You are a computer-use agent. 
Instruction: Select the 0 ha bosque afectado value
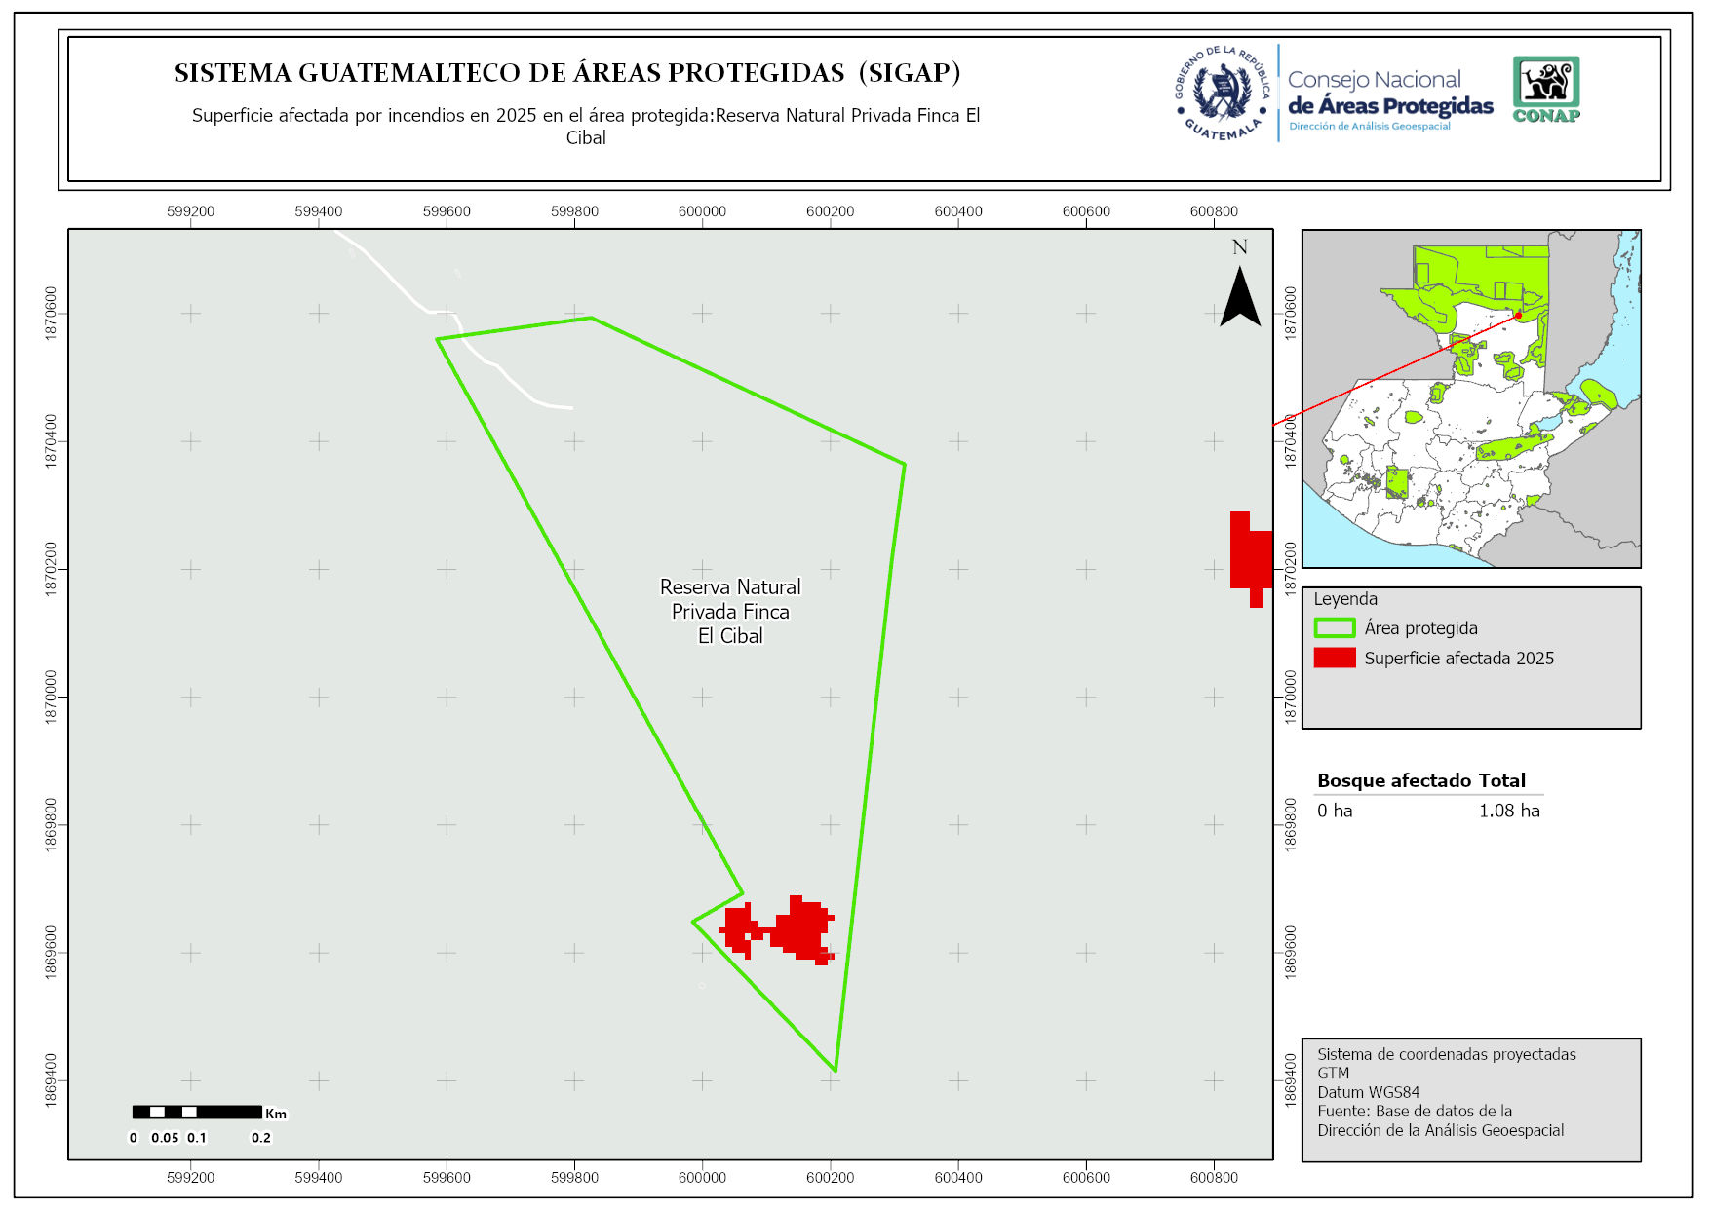pyautogui.click(x=1335, y=811)
